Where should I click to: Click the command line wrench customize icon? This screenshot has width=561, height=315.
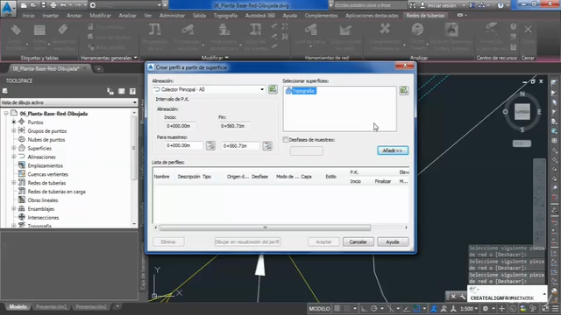[462, 297]
